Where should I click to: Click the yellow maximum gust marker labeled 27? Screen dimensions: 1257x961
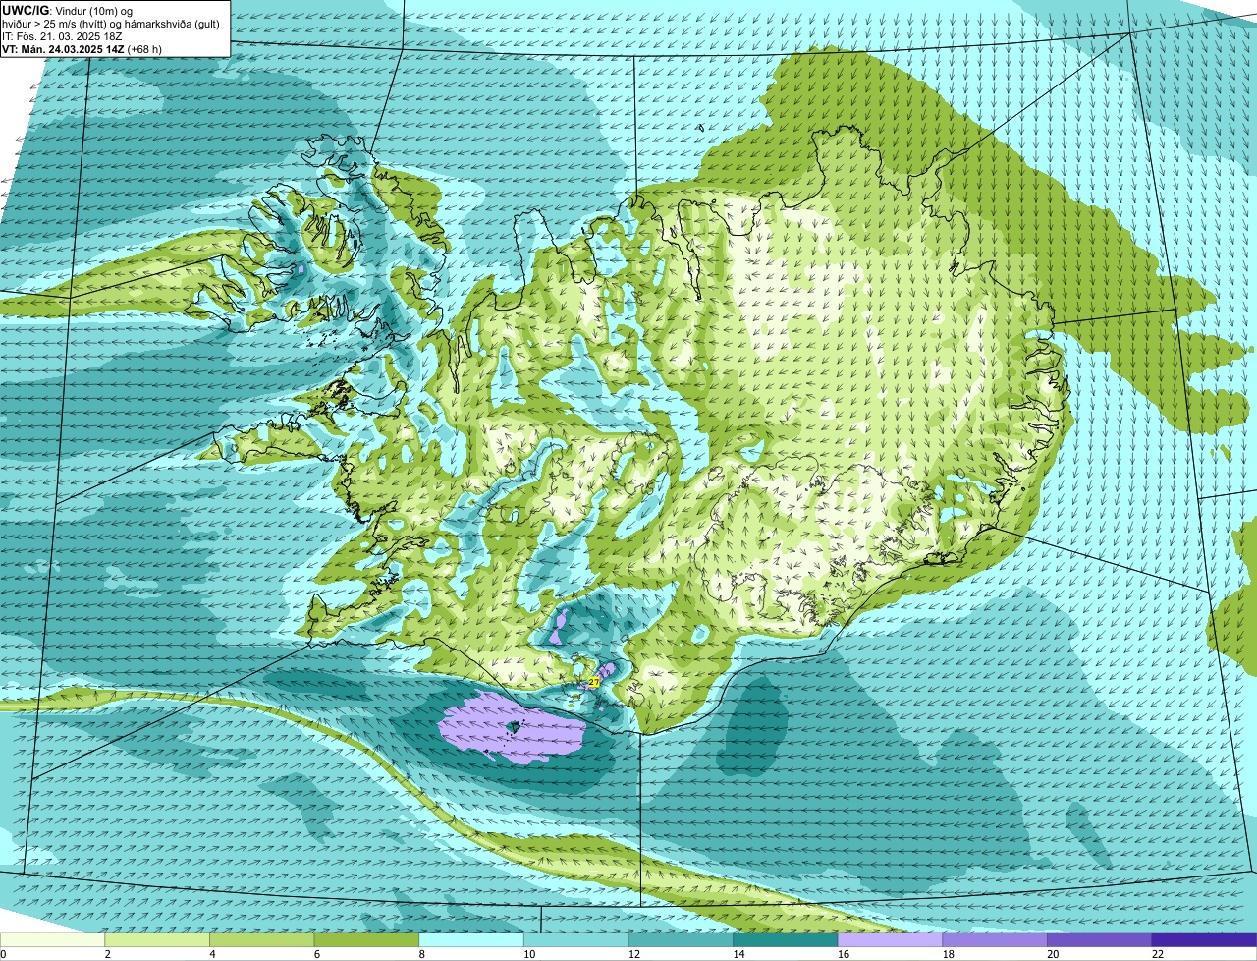click(x=595, y=681)
